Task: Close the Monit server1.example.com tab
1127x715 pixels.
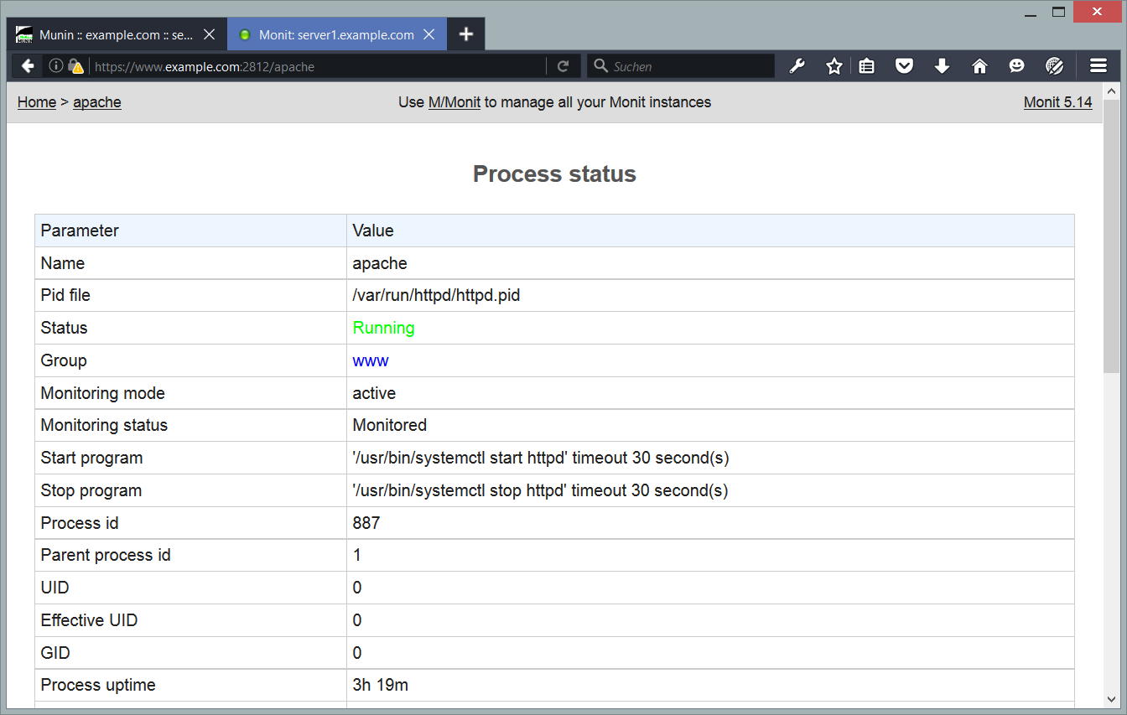Action: tap(428, 34)
